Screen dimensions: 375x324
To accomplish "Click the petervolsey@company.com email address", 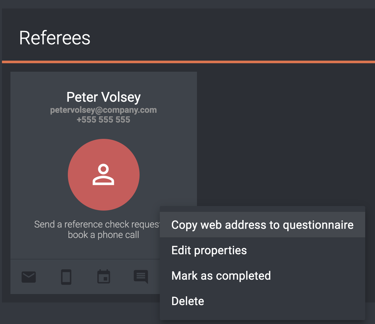I will click(x=104, y=110).
